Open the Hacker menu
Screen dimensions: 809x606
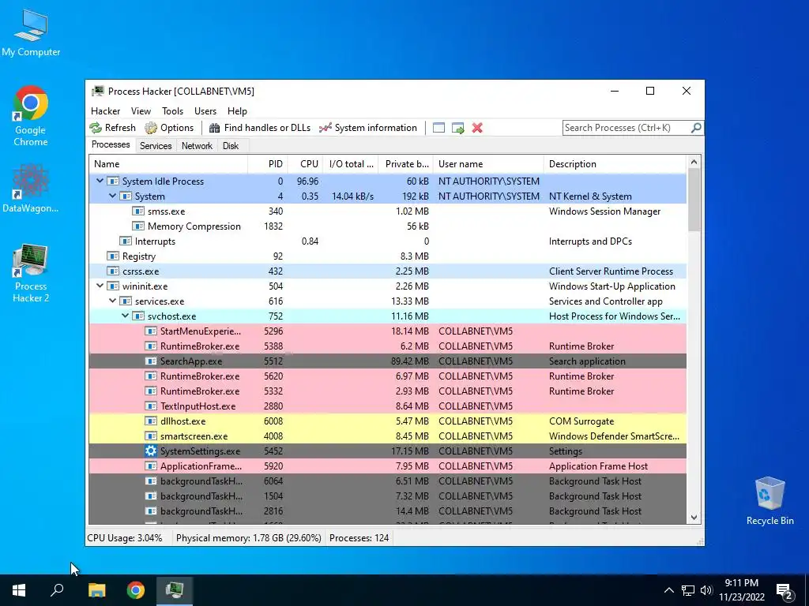click(x=105, y=111)
